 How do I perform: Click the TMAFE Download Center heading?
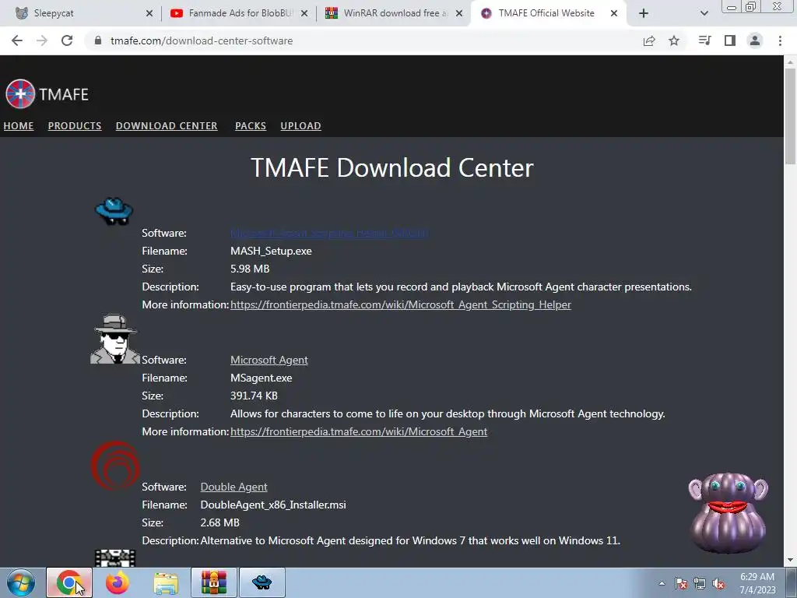pyautogui.click(x=392, y=168)
